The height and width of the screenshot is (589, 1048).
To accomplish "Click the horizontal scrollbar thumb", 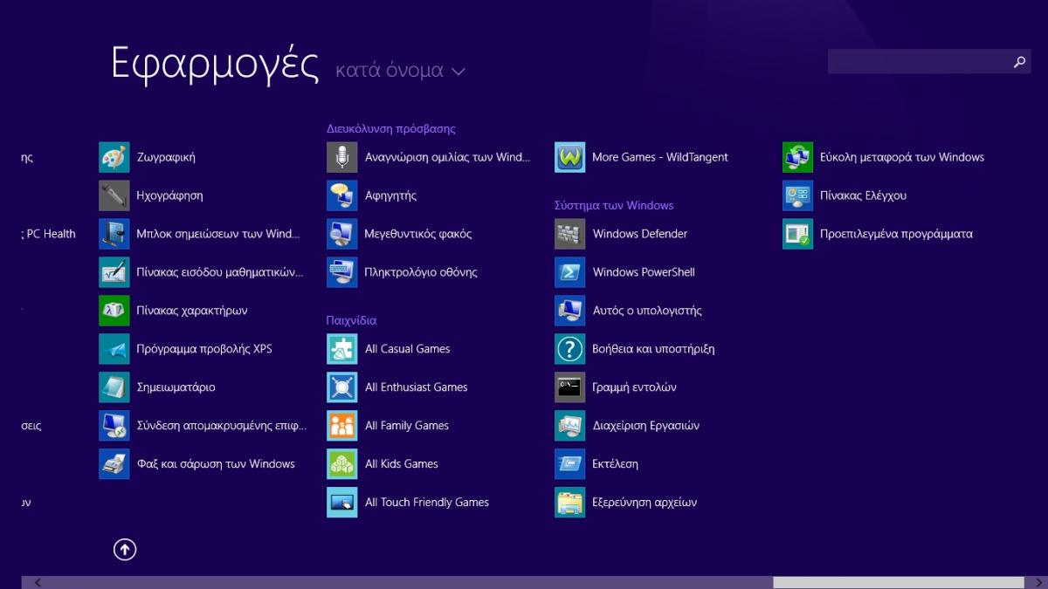I will pyautogui.click(x=898, y=582).
